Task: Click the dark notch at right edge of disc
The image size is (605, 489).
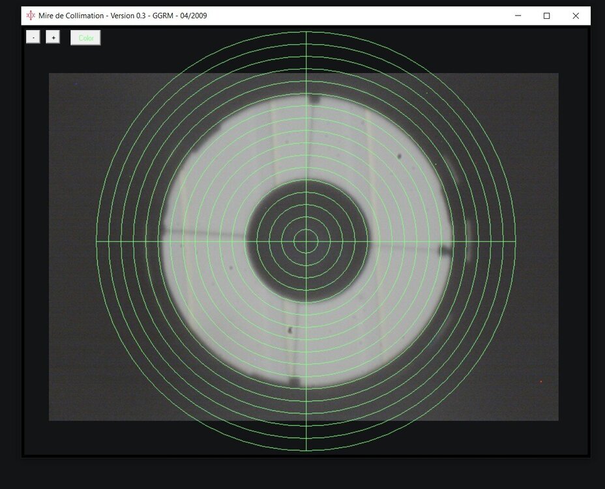Action: point(446,250)
